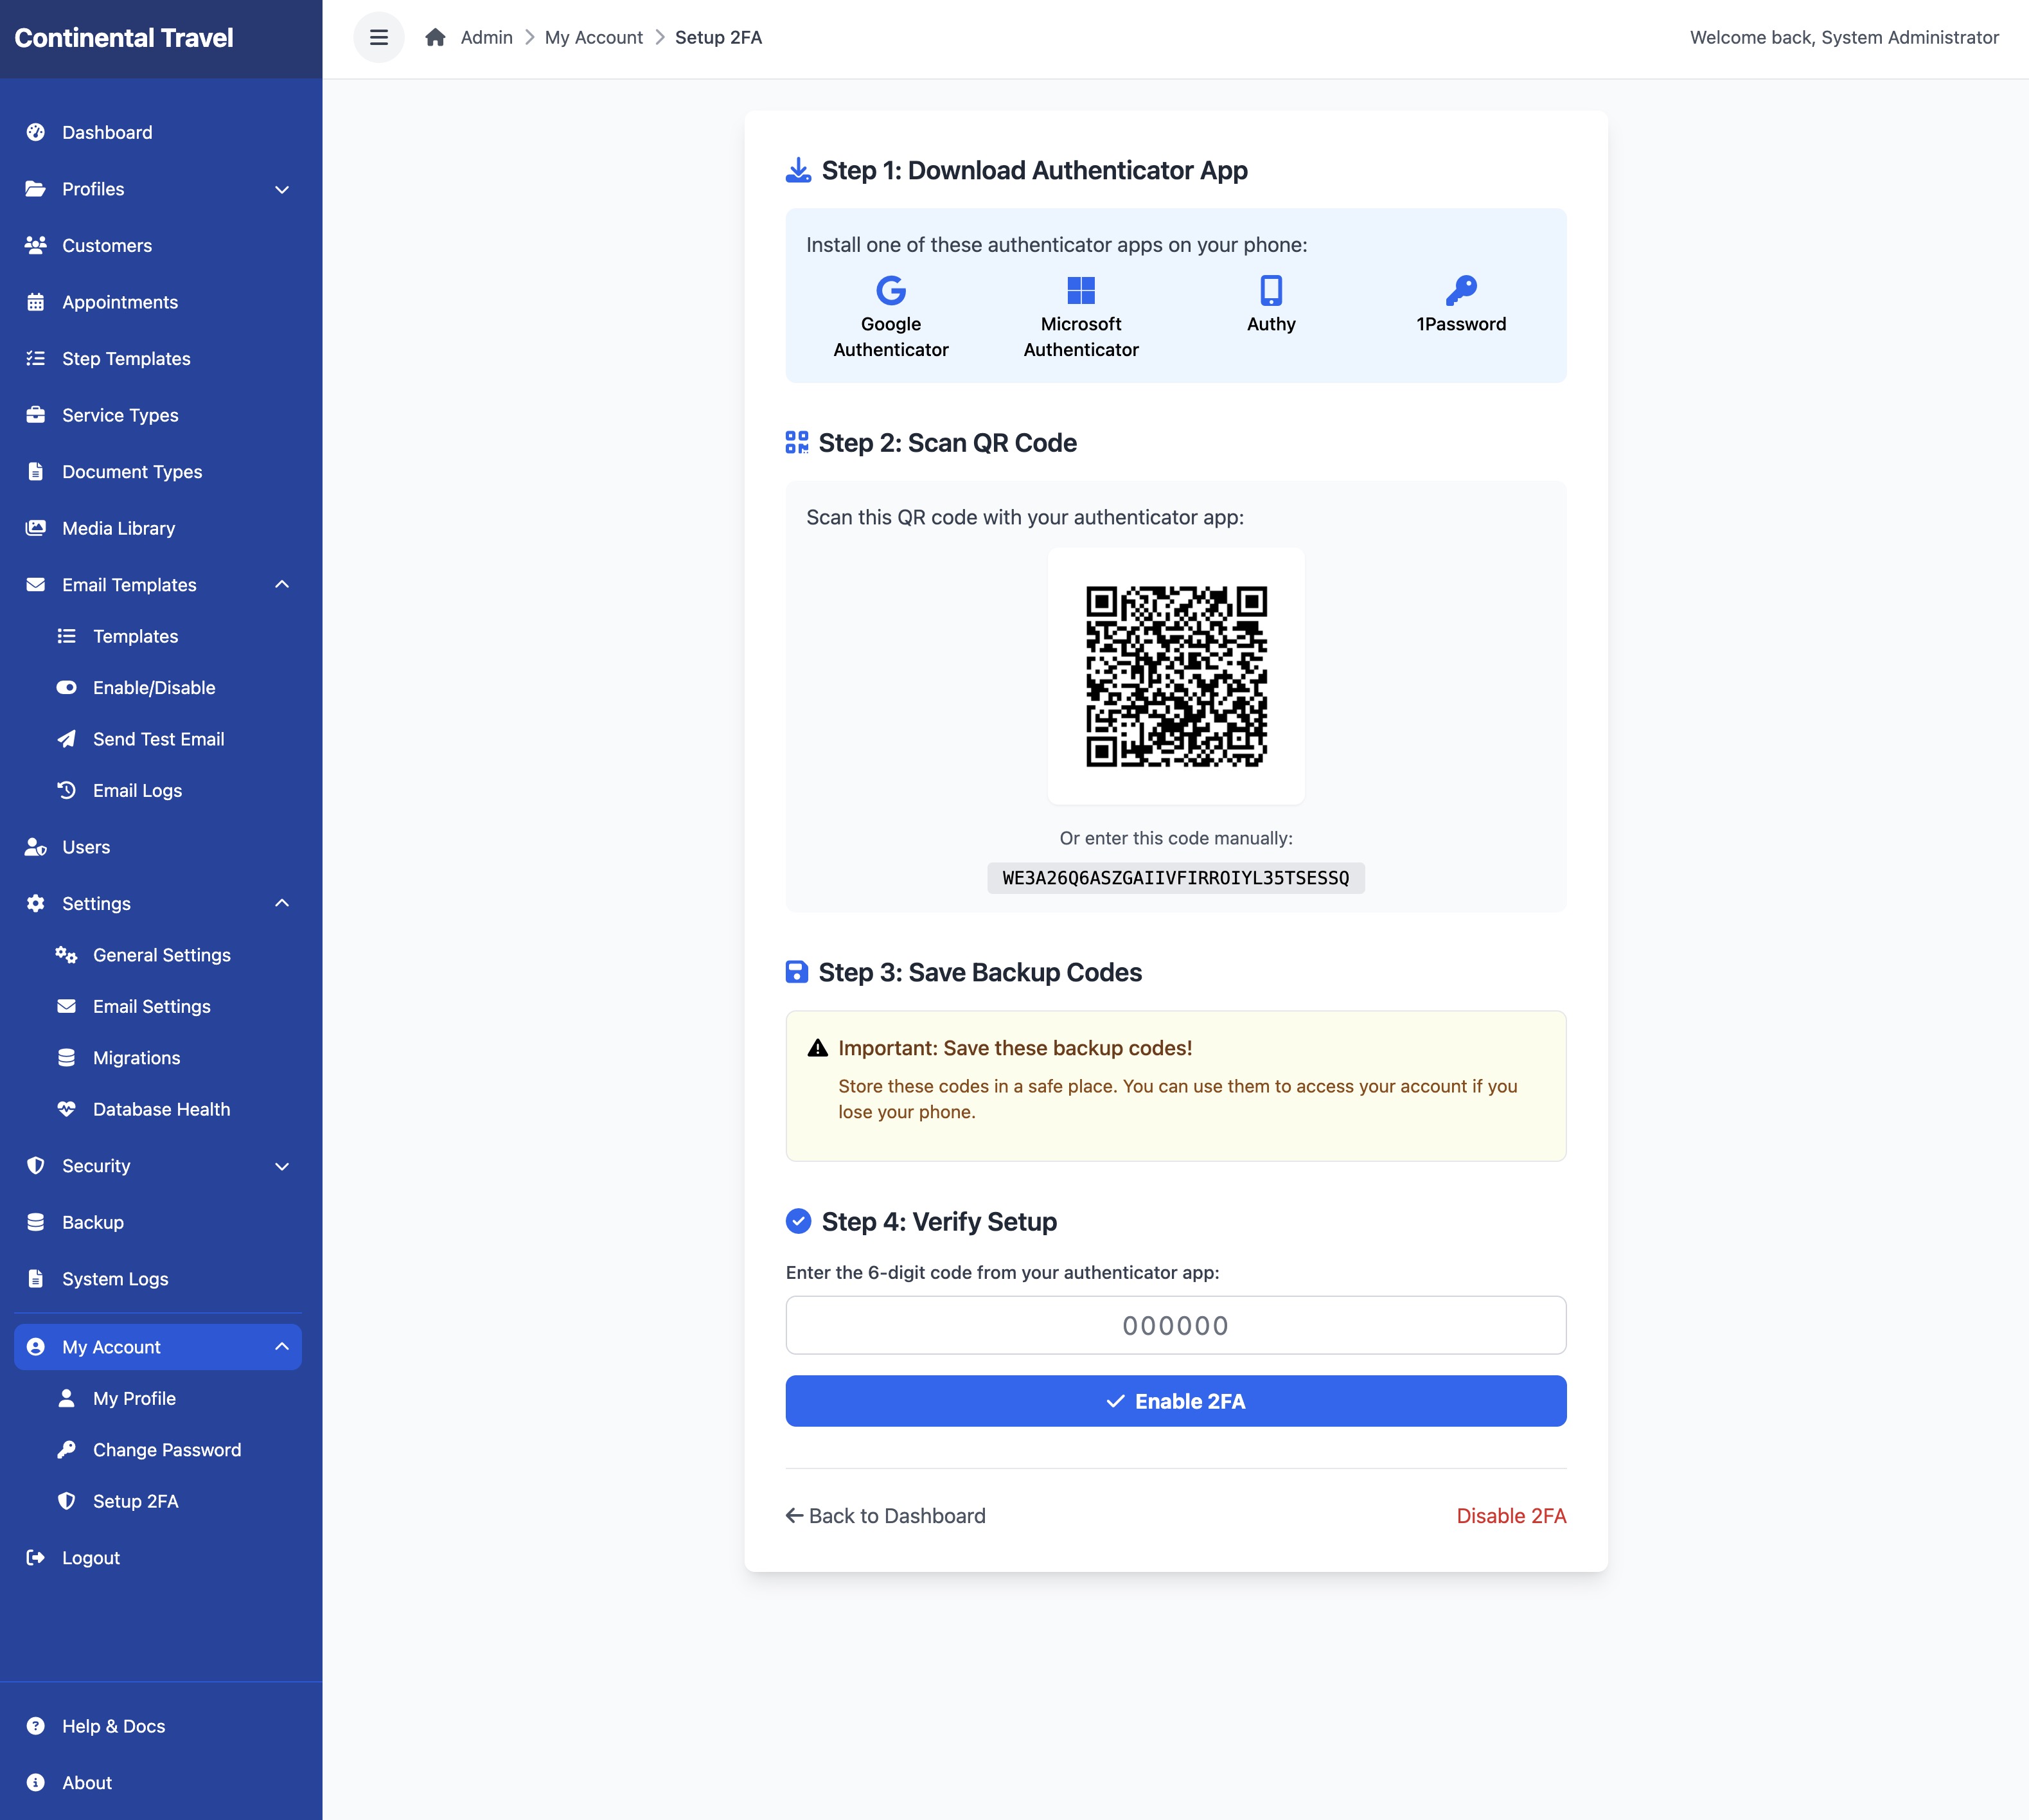This screenshot has width=2029, height=1820.
Task: Click the Service Types briefcase icon
Action: (36, 415)
